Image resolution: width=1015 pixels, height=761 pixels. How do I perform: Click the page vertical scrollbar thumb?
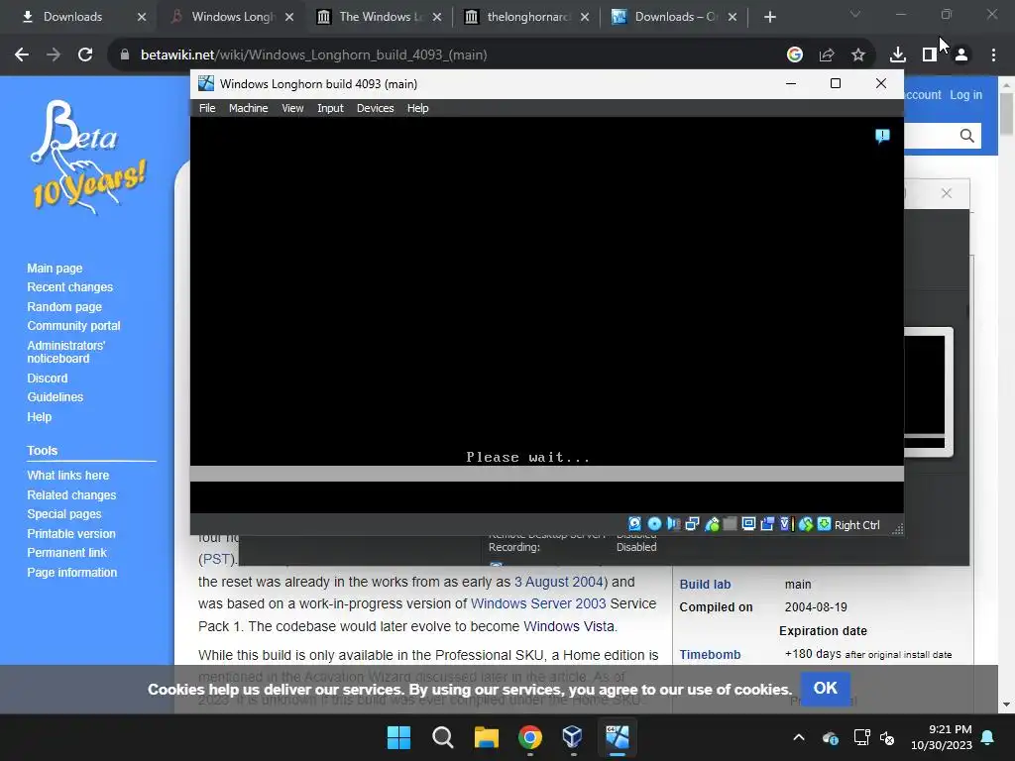(1006, 114)
